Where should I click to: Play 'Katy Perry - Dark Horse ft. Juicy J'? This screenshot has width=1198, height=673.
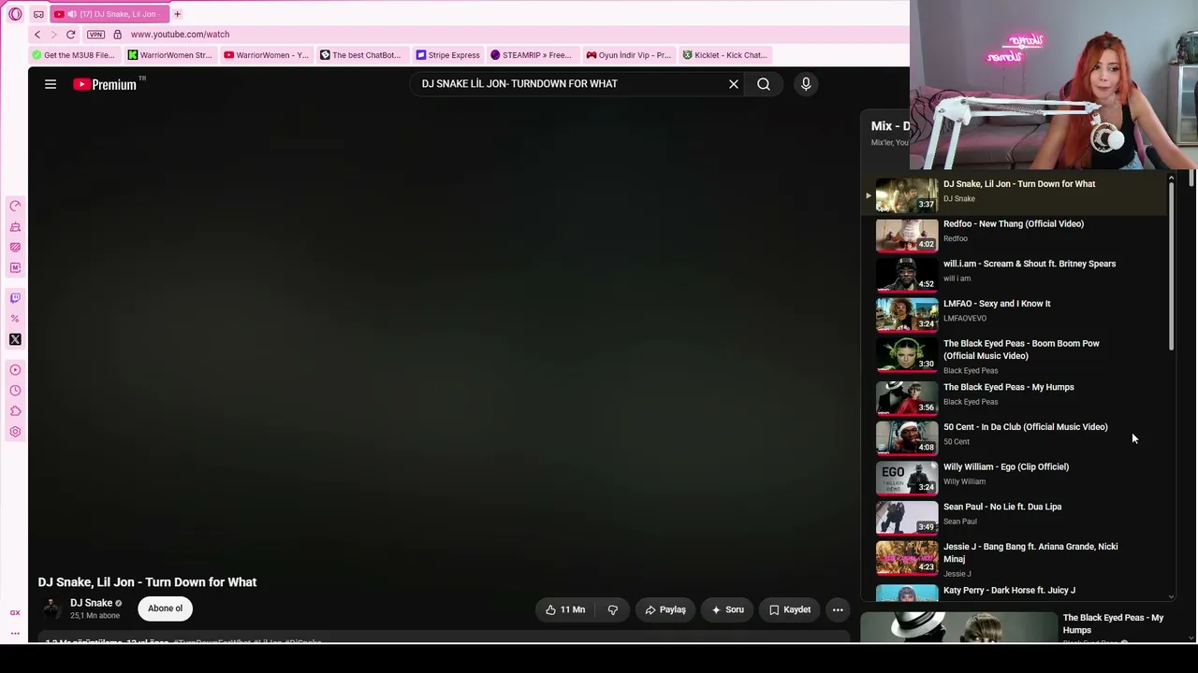click(1015, 592)
